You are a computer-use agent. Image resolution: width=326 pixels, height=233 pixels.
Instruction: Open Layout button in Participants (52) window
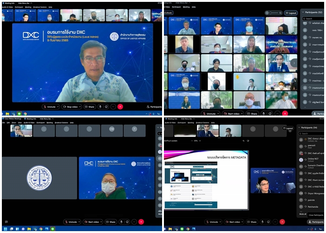291,13
